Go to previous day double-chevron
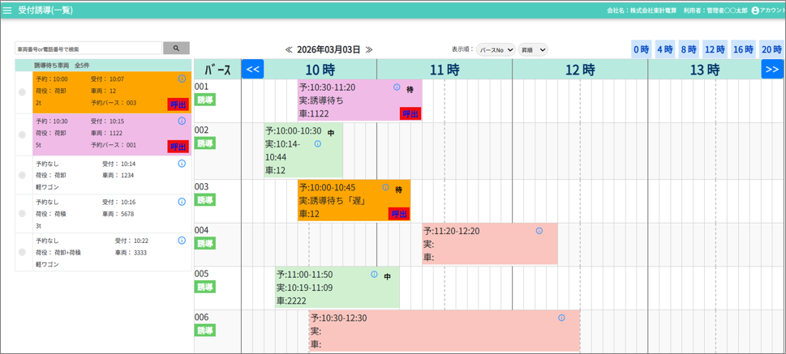Viewport: 786px width, 354px height. pyautogui.click(x=289, y=49)
